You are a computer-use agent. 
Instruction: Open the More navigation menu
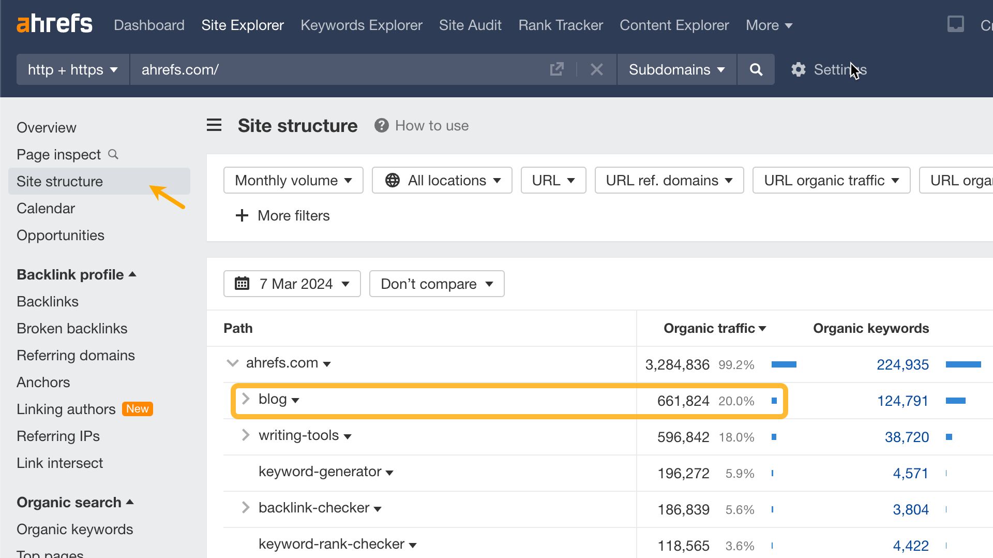768,25
